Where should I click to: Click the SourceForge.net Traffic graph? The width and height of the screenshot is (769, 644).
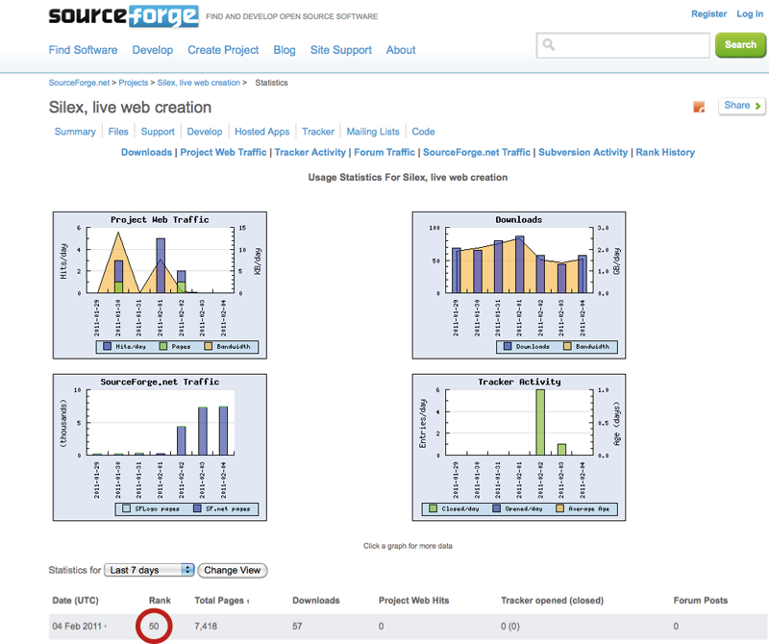(x=160, y=447)
